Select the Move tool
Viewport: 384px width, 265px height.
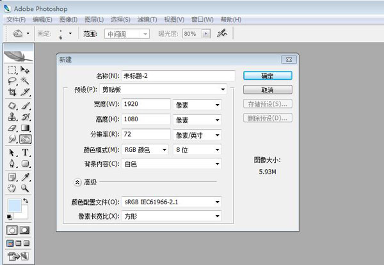click(x=26, y=70)
